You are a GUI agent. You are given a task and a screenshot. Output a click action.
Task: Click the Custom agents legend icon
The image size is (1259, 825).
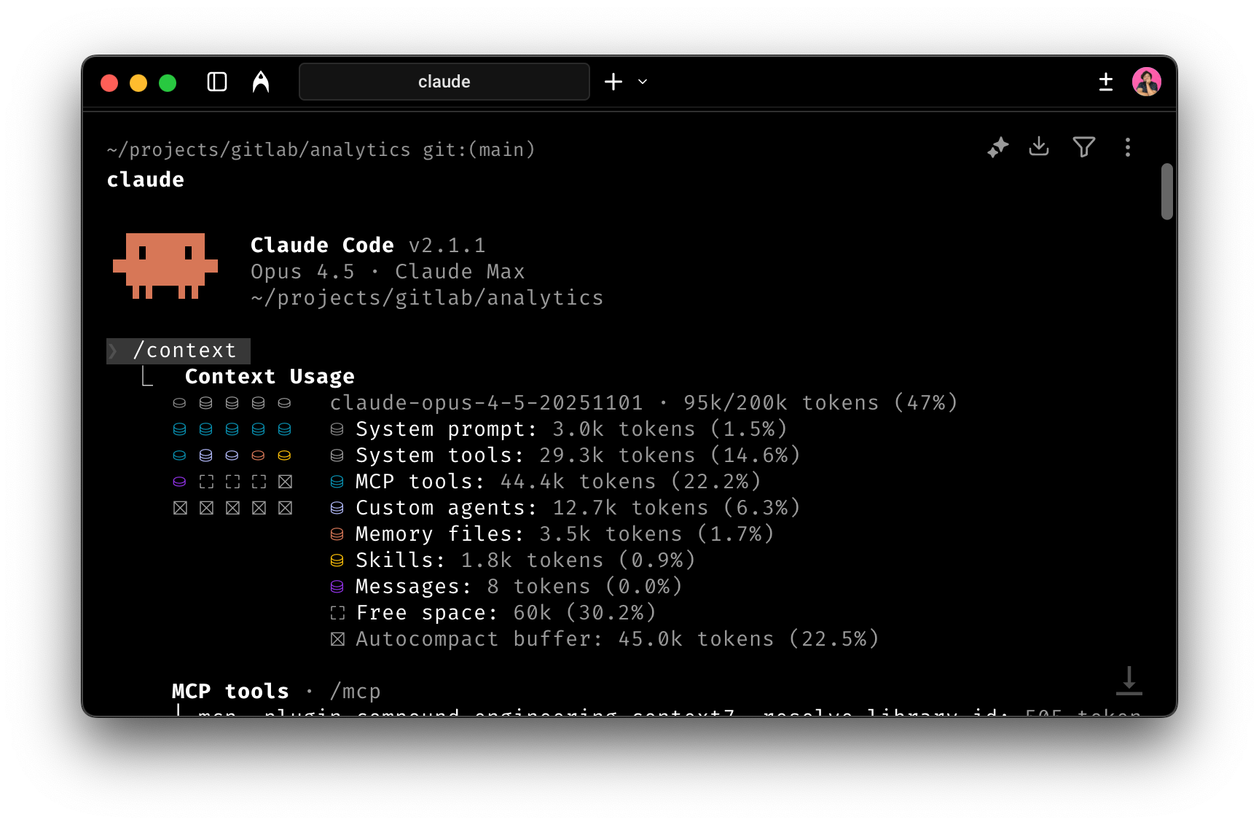(337, 508)
